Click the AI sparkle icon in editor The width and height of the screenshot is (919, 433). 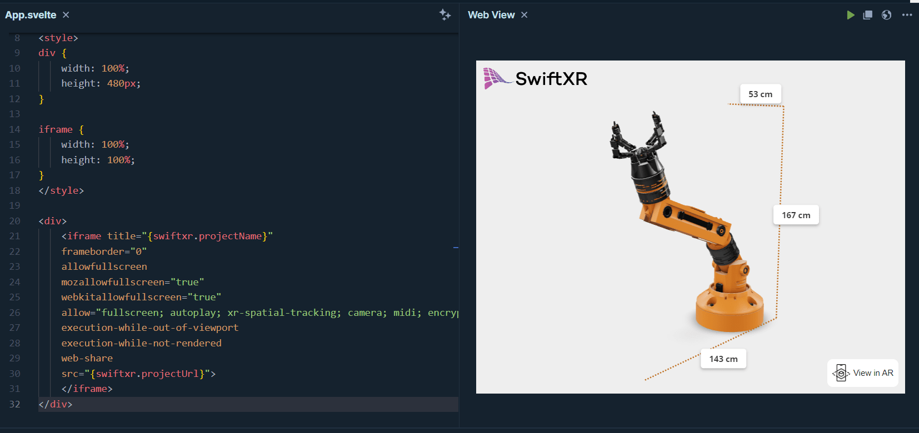pyautogui.click(x=444, y=15)
